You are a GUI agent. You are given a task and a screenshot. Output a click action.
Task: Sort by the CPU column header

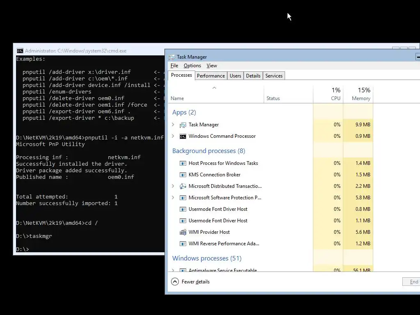(328, 94)
